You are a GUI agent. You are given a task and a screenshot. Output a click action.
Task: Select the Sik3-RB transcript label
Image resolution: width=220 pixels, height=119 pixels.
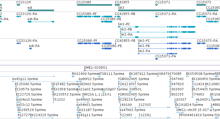[126, 29]
